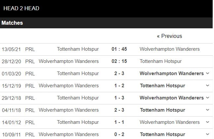The height and width of the screenshot is (139, 214).
Task: Click the 01 : 45 kickoff time
Action: pos(119,49)
